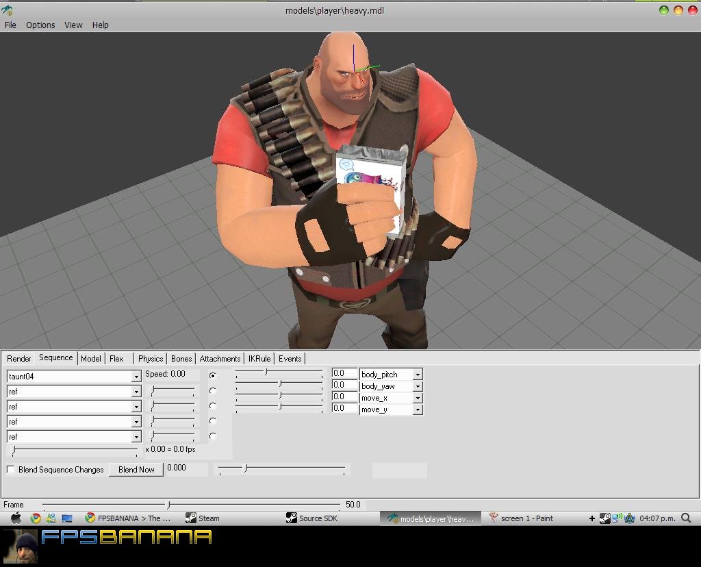Click the Apple logo in the taskbar
Image resolution: width=701 pixels, height=567 pixels.
coord(16,518)
